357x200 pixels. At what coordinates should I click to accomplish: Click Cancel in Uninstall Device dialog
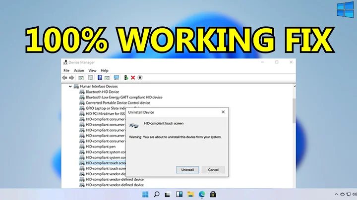coord(213,170)
